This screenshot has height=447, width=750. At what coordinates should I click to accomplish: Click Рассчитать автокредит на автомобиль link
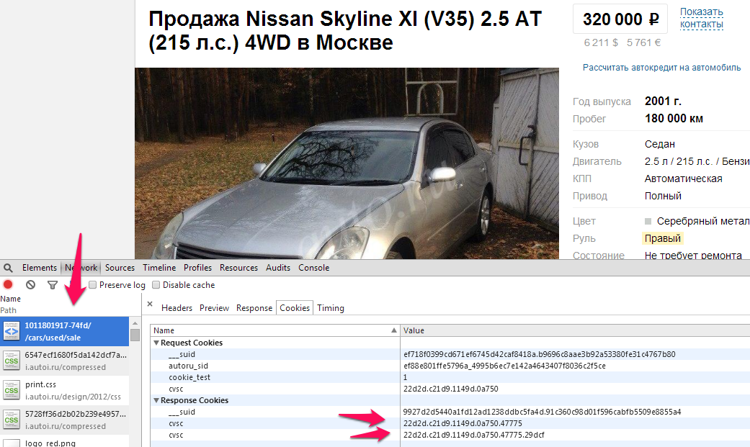click(661, 68)
